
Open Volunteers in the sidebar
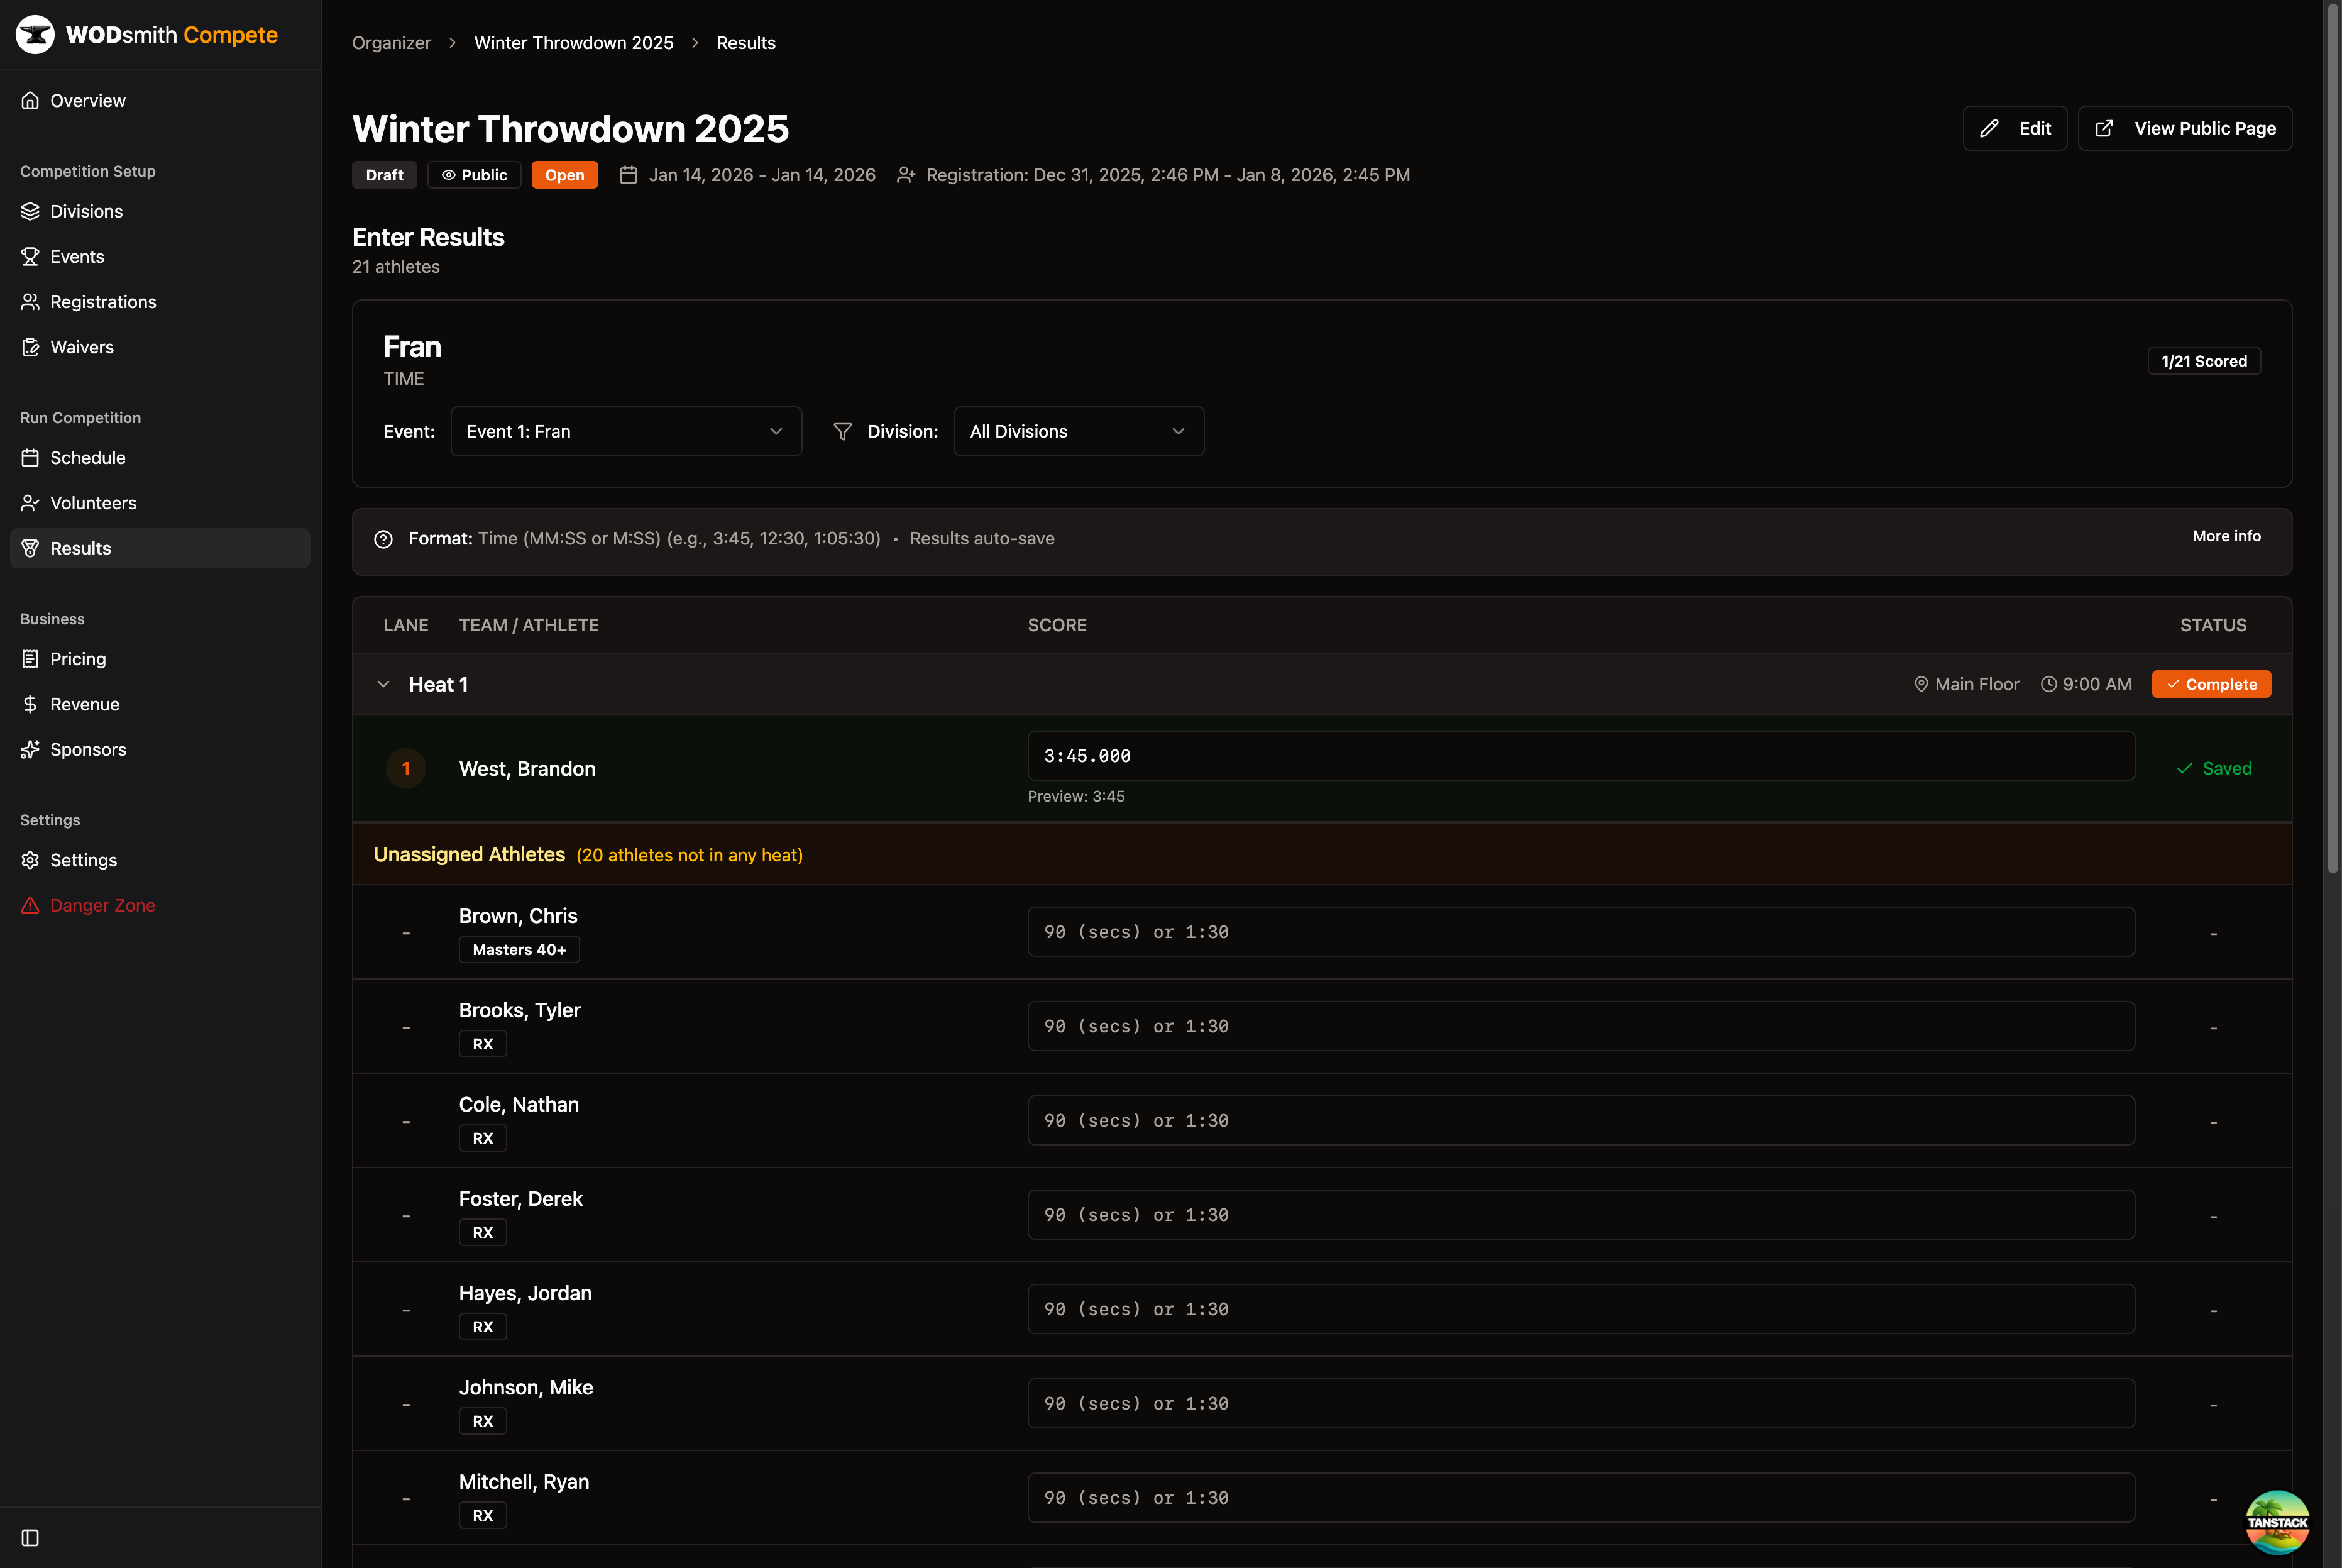pos(160,502)
